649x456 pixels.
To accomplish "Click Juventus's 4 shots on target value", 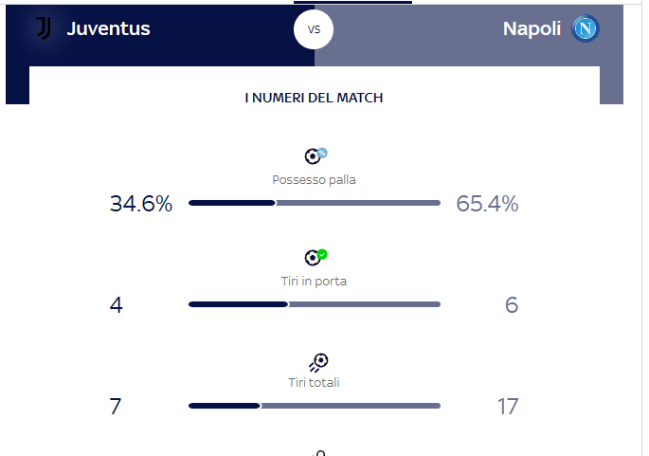I will point(117,305).
